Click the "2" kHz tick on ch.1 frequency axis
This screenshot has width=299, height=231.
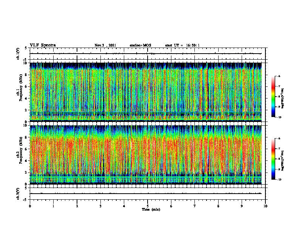(x=26, y=110)
